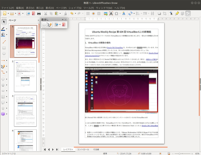Click the Transformations rotate icon
The width and height of the screenshot is (201, 155).
[x=130, y=13]
